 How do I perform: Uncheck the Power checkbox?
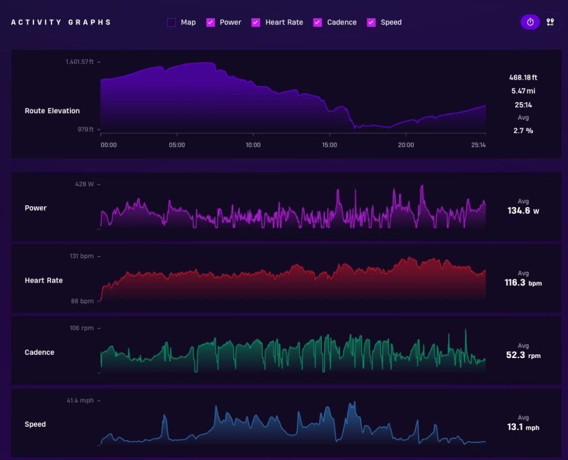210,22
